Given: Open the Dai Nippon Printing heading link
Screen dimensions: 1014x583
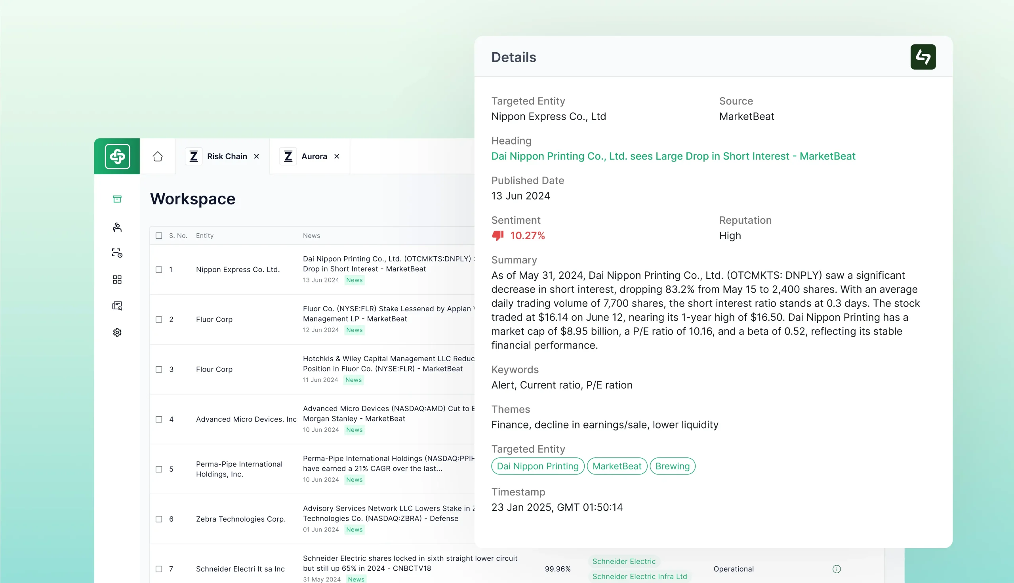Looking at the screenshot, I should coord(673,156).
